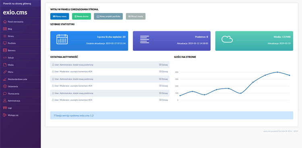Screen dimensions: 302x148
Task: Click the Media: 137MB statistics card
Action: click(254, 41)
